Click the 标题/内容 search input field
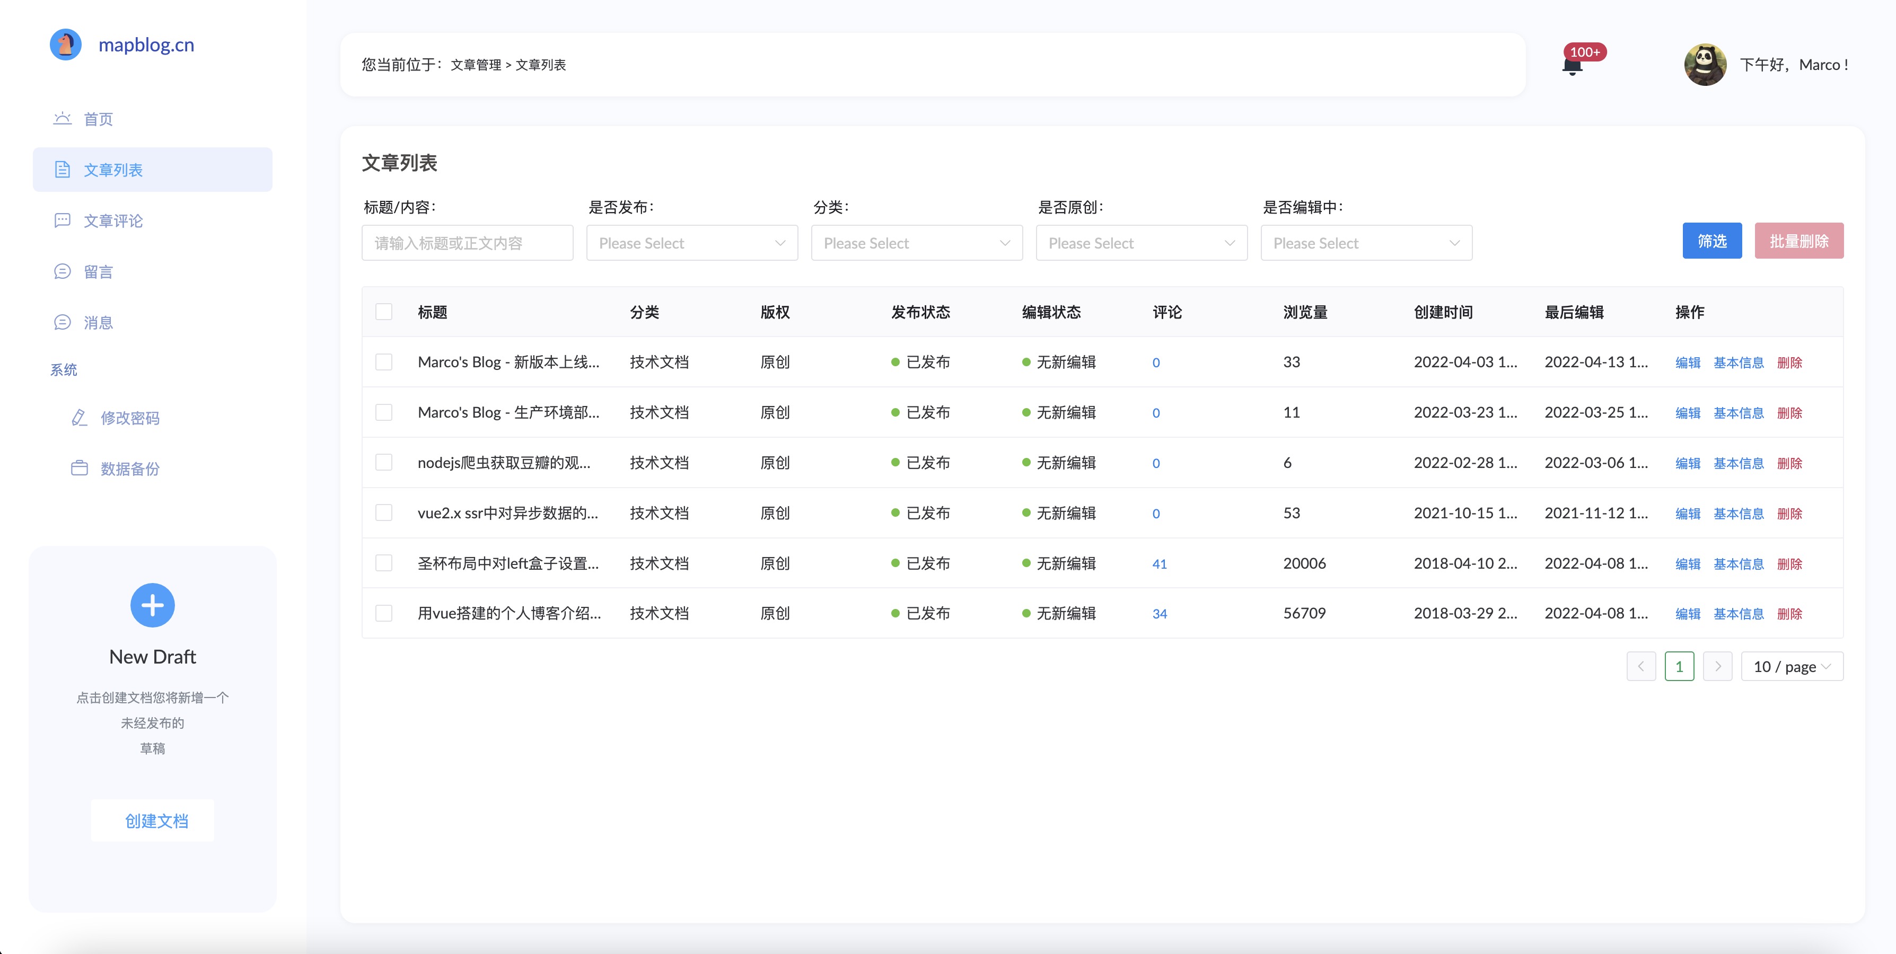1896x954 pixels. pos(467,243)
